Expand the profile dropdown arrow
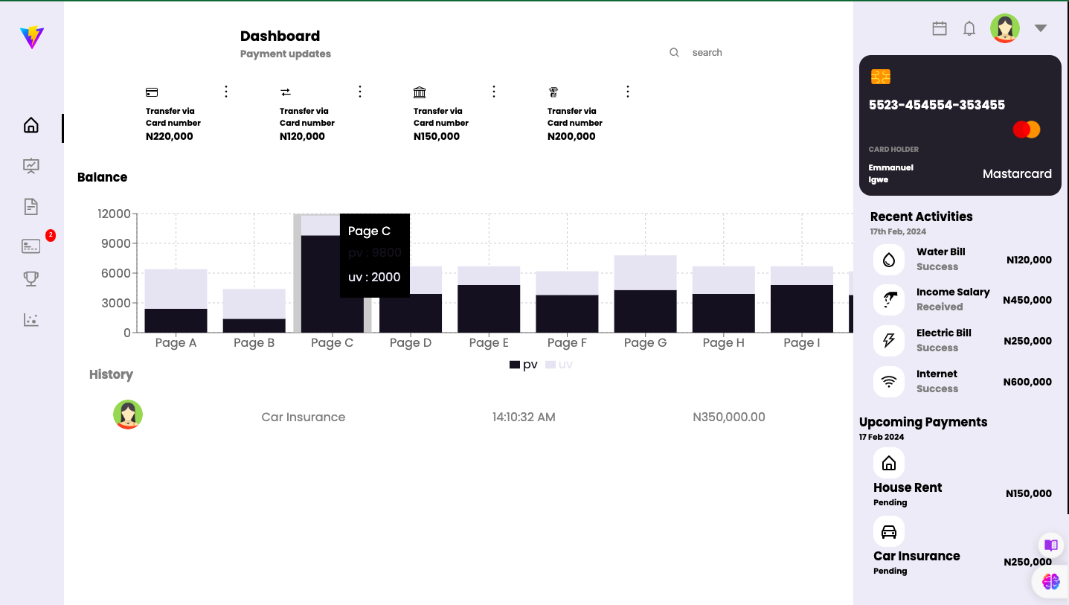This screenshot has width=1069, height=605. pos(1041,28)
